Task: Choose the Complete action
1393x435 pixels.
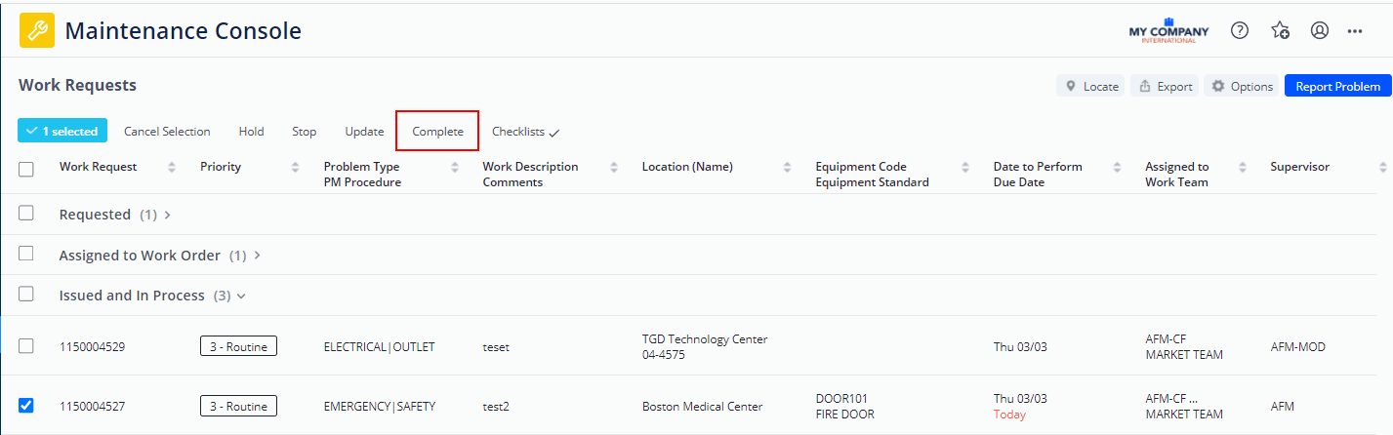Action: point(437,131)
